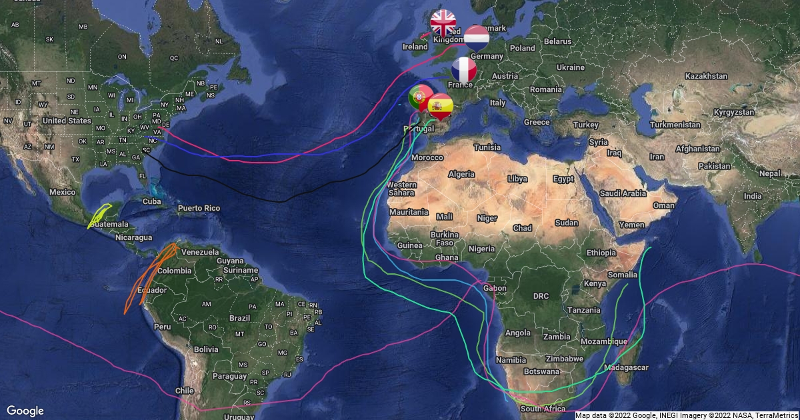Viewport: 800px width, 420px height.
Task: Click the Algeria country label
Action: (461, 174)
